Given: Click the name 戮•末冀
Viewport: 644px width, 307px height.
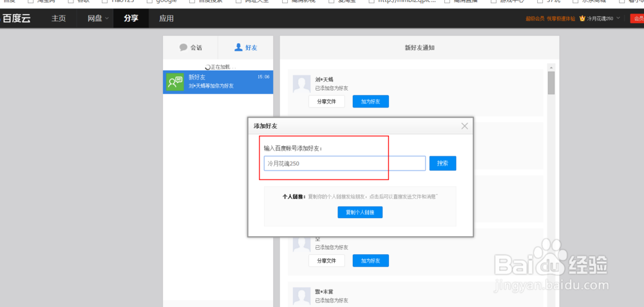Looking at the screenshot, I should coord(324,292).
